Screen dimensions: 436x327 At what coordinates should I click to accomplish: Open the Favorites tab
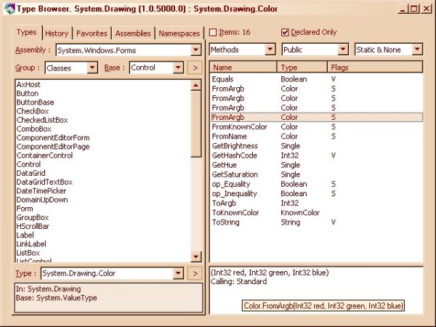[x=91, y=33]
